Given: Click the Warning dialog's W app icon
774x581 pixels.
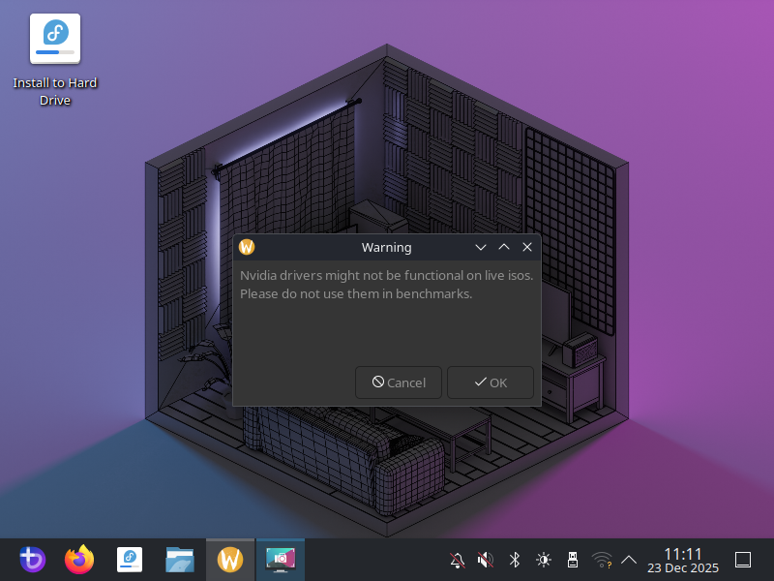Looking at the screenshot, I should click(x=247, y=247).
